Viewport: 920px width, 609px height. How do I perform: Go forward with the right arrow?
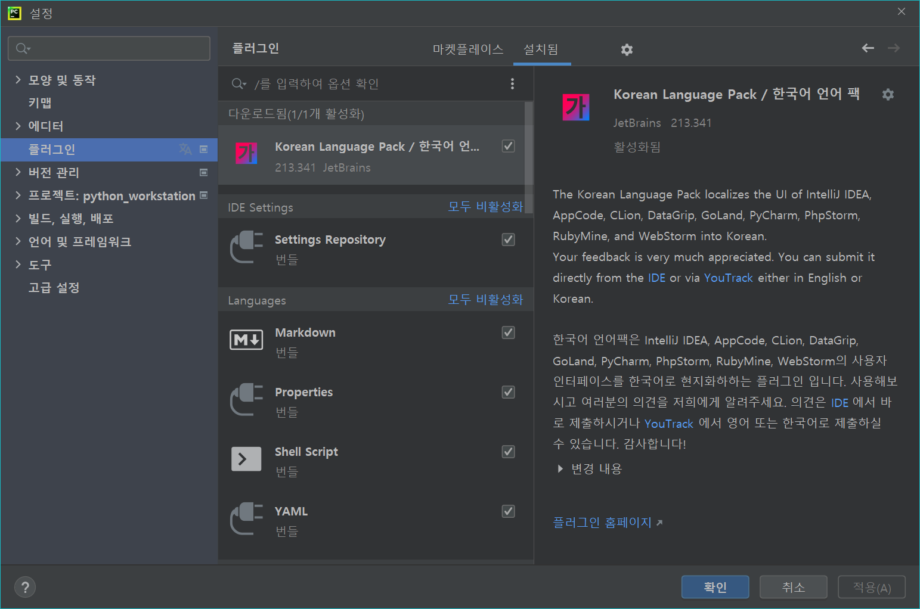pyautogui.click(x=894, y=48)
